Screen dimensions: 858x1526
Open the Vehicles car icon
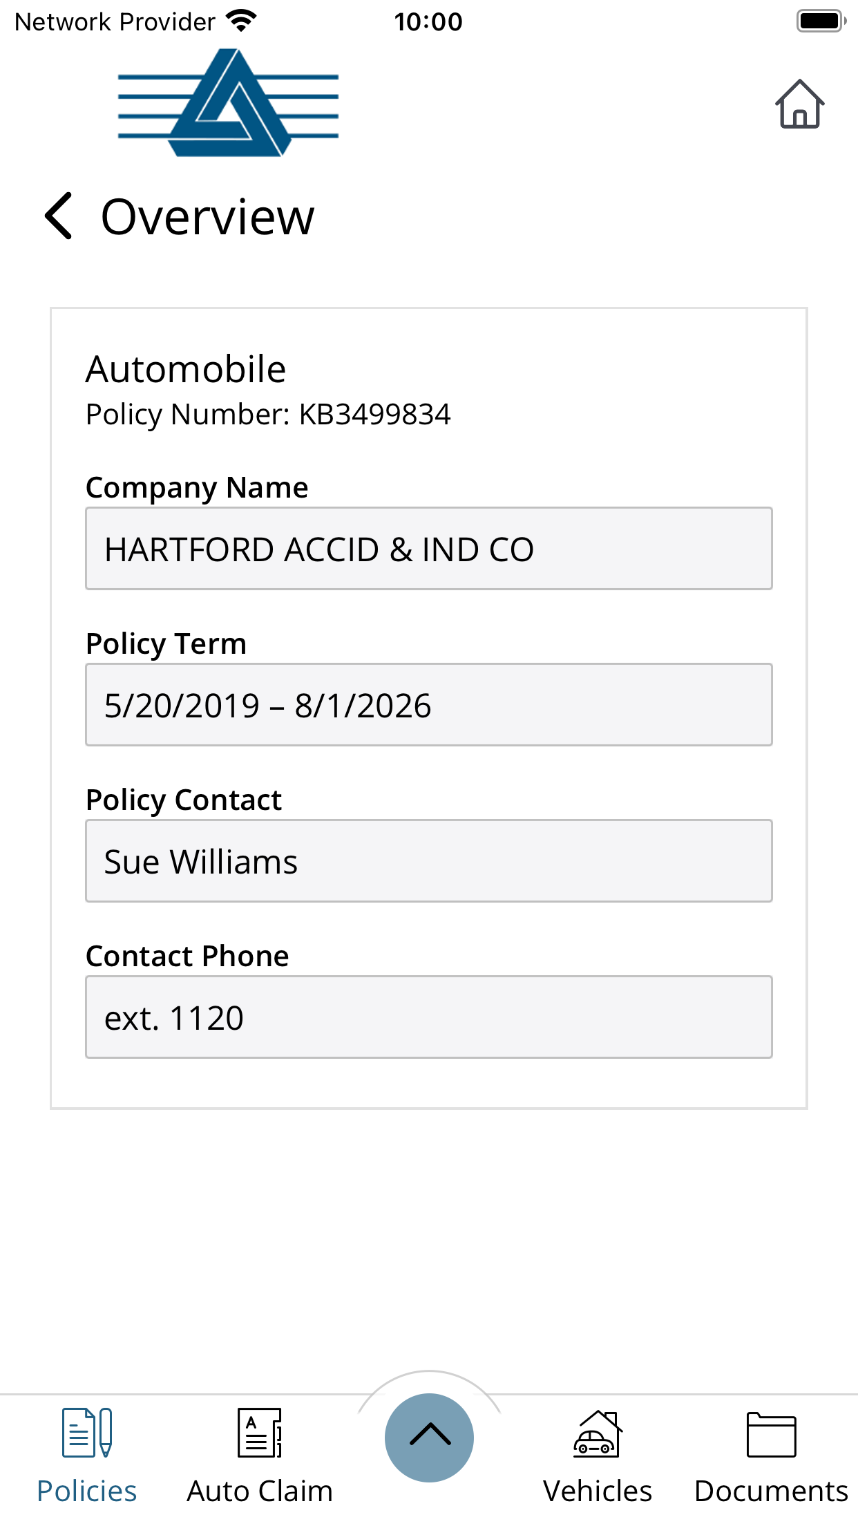pos(598,1433)
